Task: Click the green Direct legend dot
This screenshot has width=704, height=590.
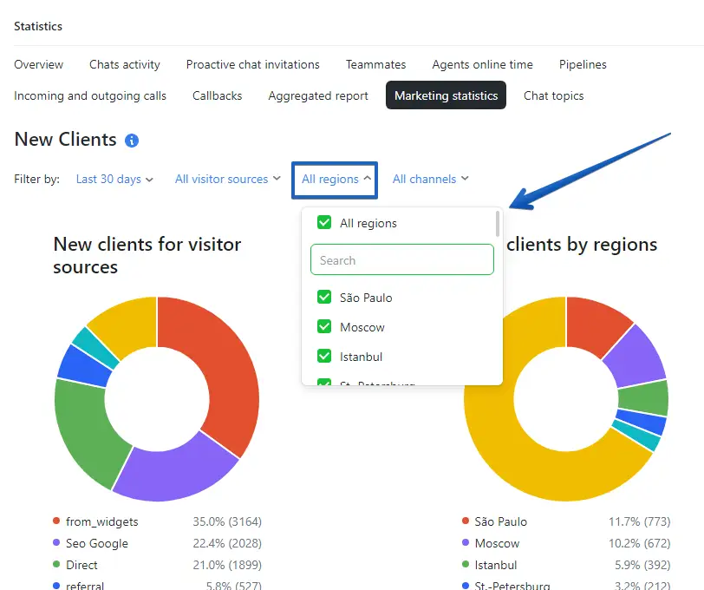Action: [56, 565]
